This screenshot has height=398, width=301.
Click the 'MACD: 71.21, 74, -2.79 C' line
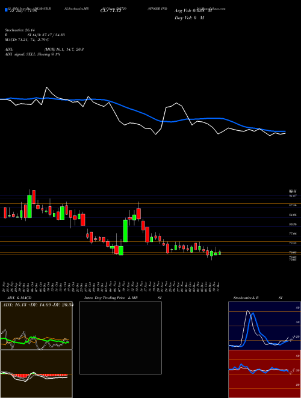point(27,40)
